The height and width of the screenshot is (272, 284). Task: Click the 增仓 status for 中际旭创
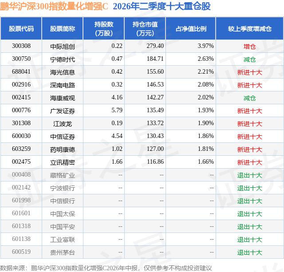click(249, 46)
